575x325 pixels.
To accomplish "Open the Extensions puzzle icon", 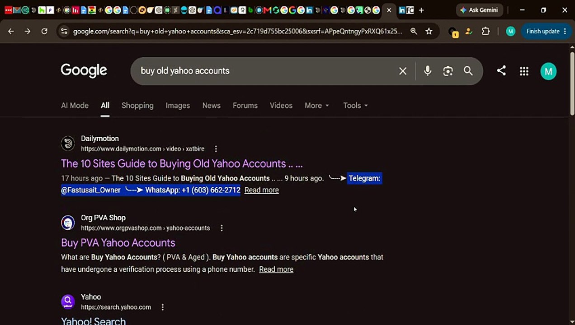I will point(485,31).
